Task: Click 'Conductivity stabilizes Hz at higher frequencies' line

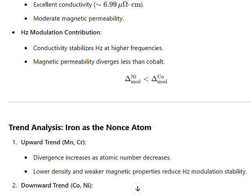Action: [98, 48]
